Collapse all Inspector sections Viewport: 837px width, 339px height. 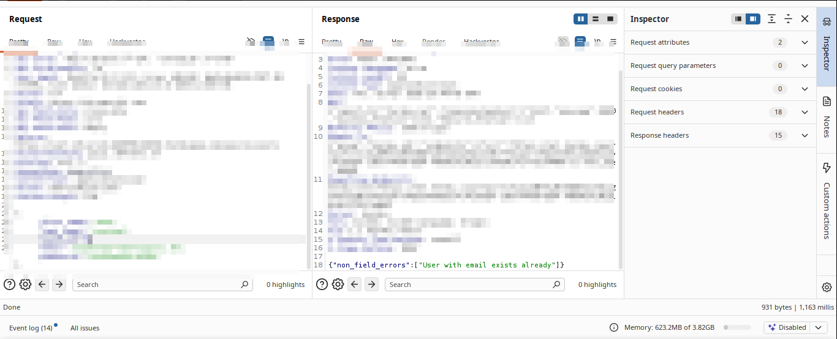tap(788, 19)
